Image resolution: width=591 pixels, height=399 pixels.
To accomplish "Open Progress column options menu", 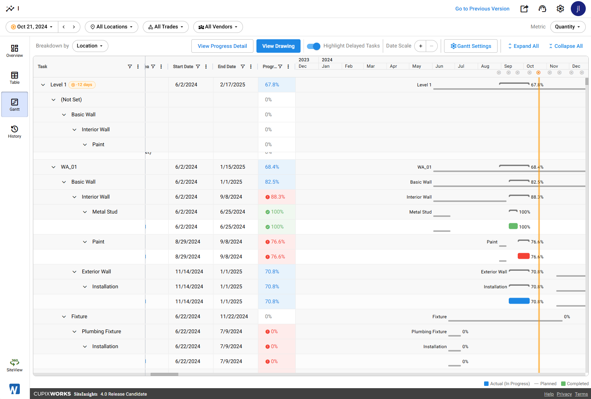I will click(288, 67).
